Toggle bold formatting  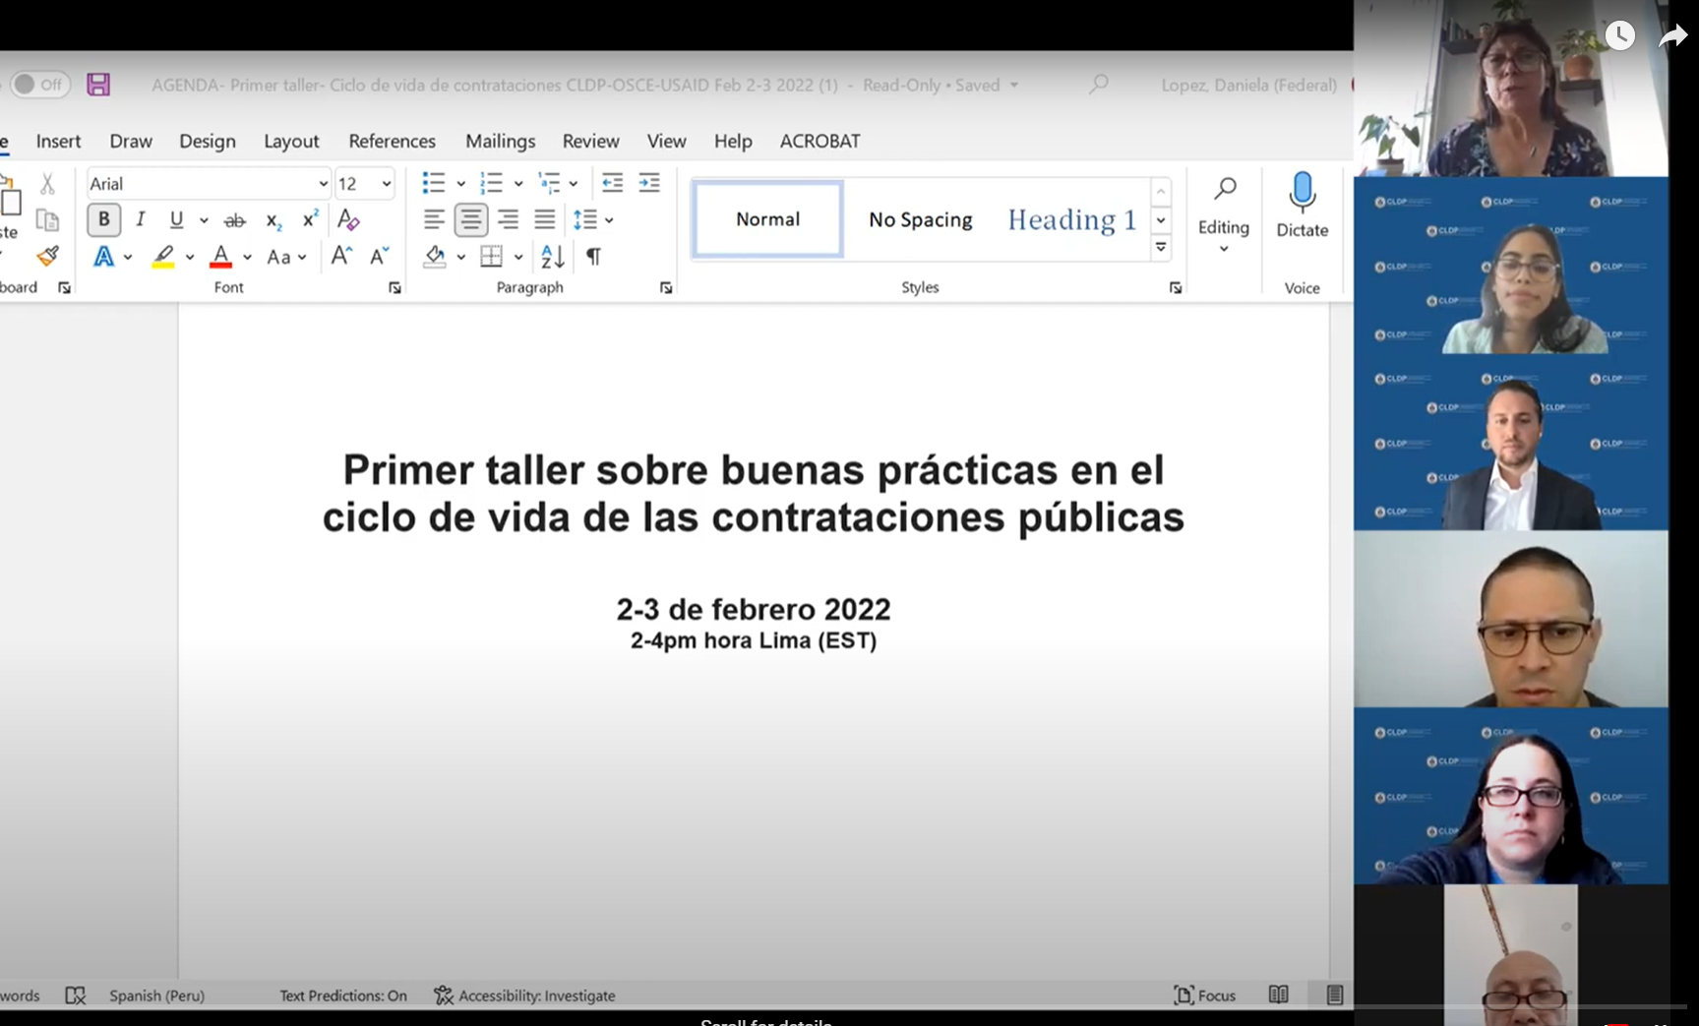tap(103, 219)
